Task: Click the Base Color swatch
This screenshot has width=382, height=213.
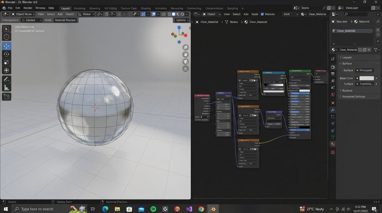Action: coord(366,78)
